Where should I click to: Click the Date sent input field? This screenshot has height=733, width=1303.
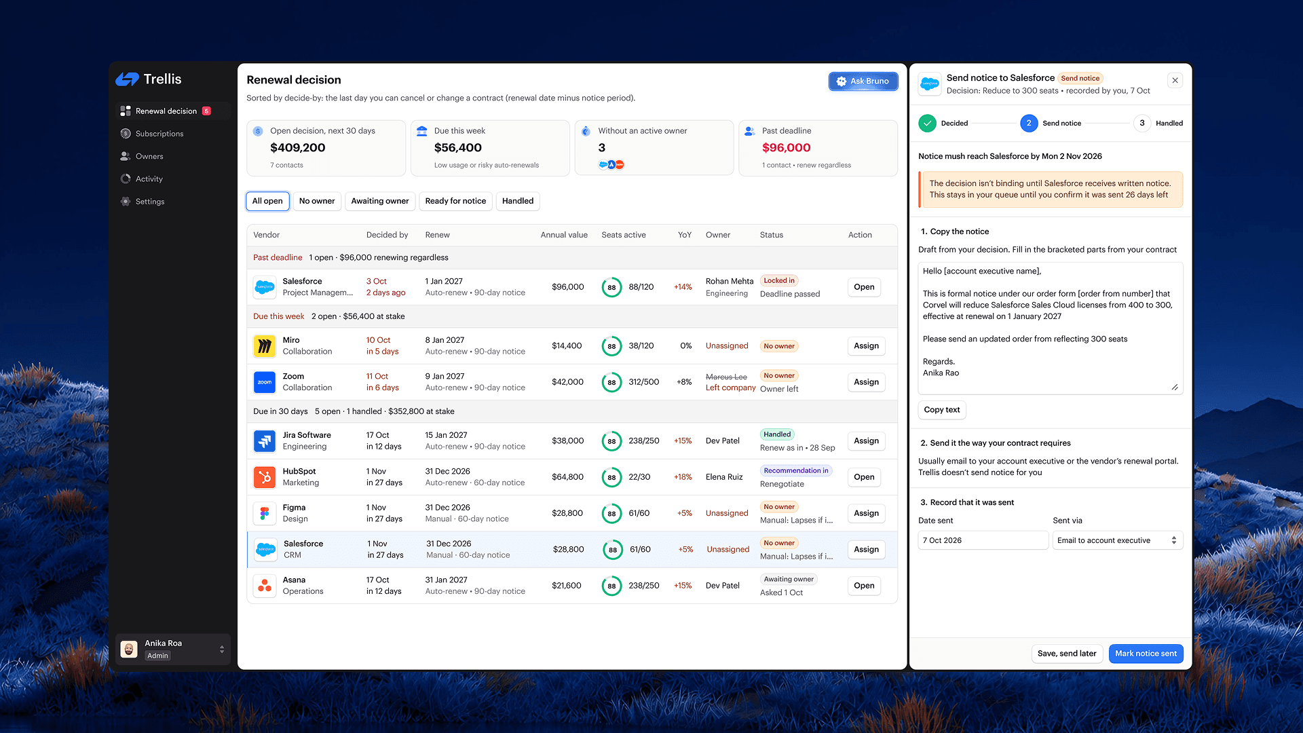click(983, 540)
